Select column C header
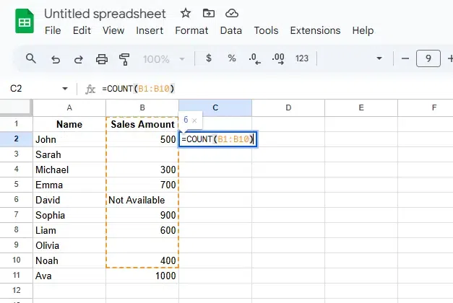453x303 pixels. (x=215, y=108)
